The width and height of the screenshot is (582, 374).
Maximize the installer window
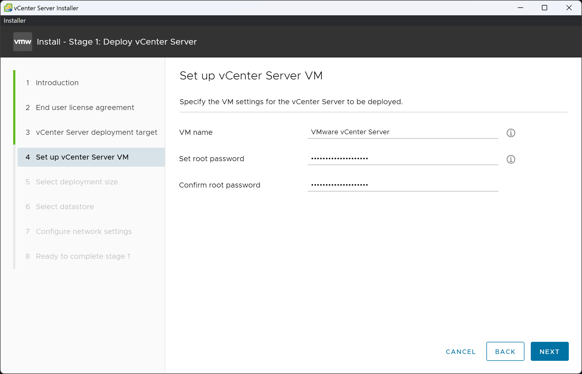(x=545, y=8)
